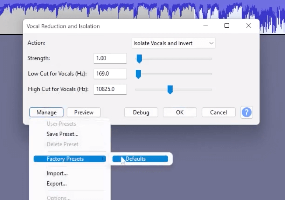Click the Manage button
Image resolution: width=285 pixels, height=200 pixels.
tap(46, 112)
